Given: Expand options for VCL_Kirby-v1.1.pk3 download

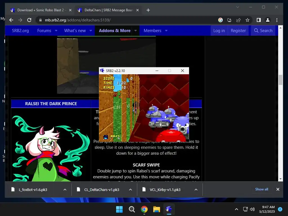Looking at the screenshot, I should [x=196, y=190].
